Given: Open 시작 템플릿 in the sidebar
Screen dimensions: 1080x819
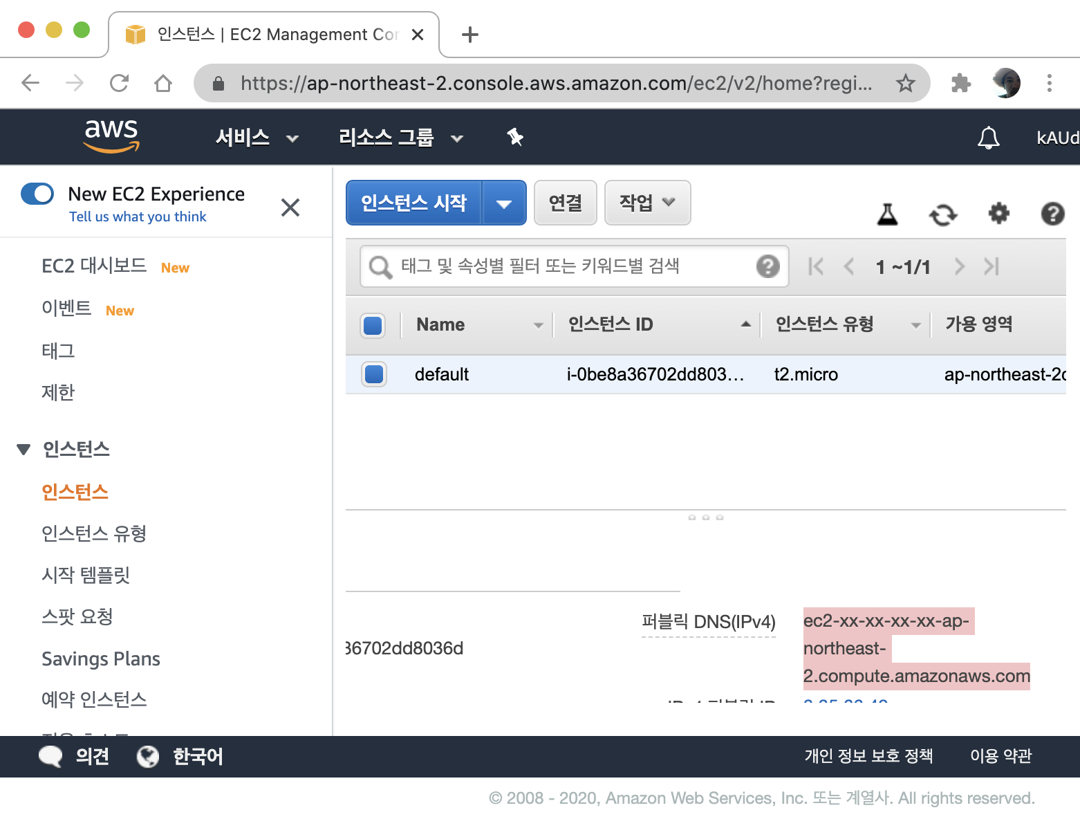Looking at the screenshot, I should (x=86, y=575).
